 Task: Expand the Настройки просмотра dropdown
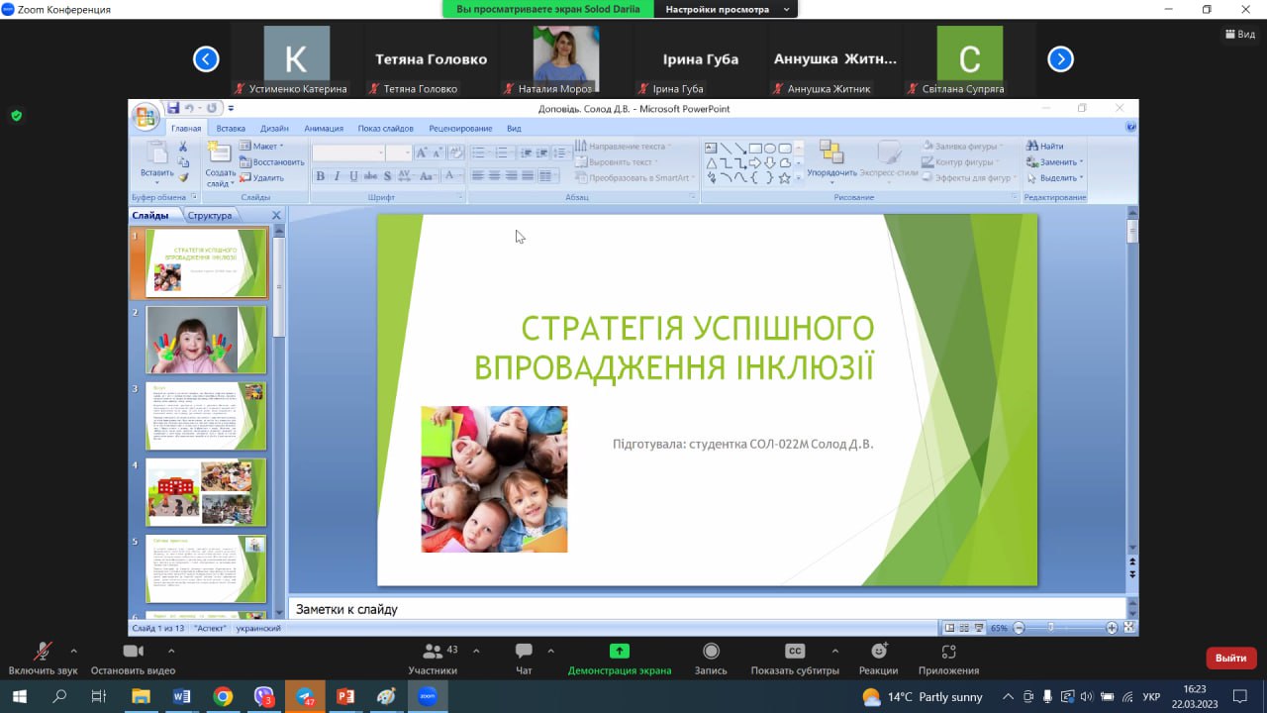[x=787, y=9]
